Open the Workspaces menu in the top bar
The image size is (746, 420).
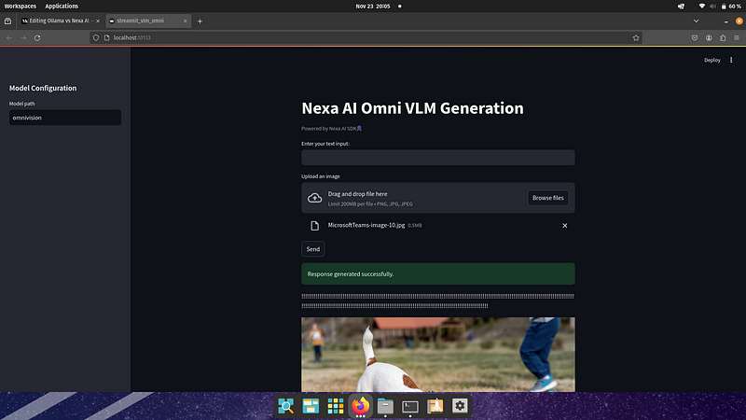[20, 7]
